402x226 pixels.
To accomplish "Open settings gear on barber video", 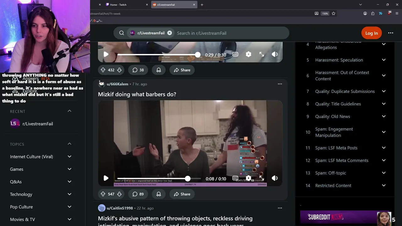I will coord(248,178).
